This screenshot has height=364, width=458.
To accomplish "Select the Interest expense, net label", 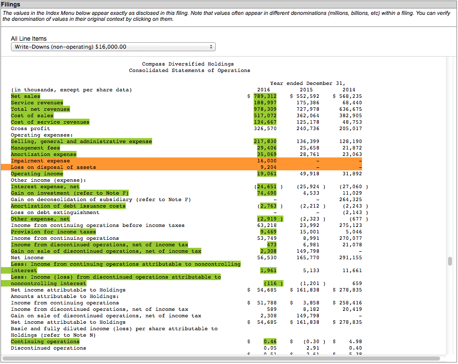I will pyautogui.click(x=45, y=187).
